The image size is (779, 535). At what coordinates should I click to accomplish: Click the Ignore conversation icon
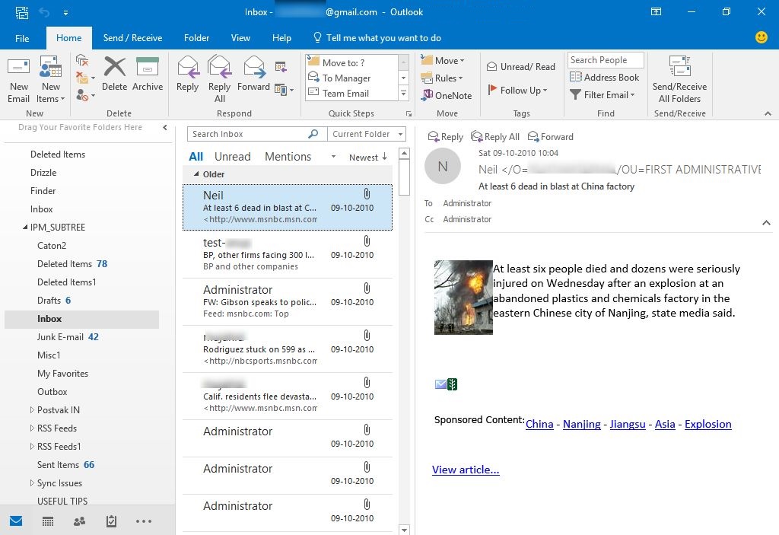[82, 61]
